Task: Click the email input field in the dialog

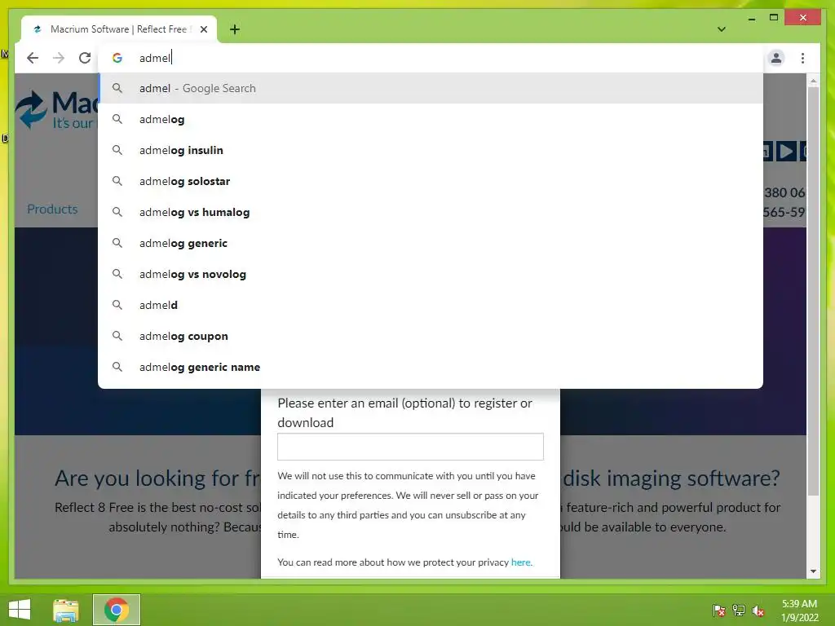Action: (410, 447)
